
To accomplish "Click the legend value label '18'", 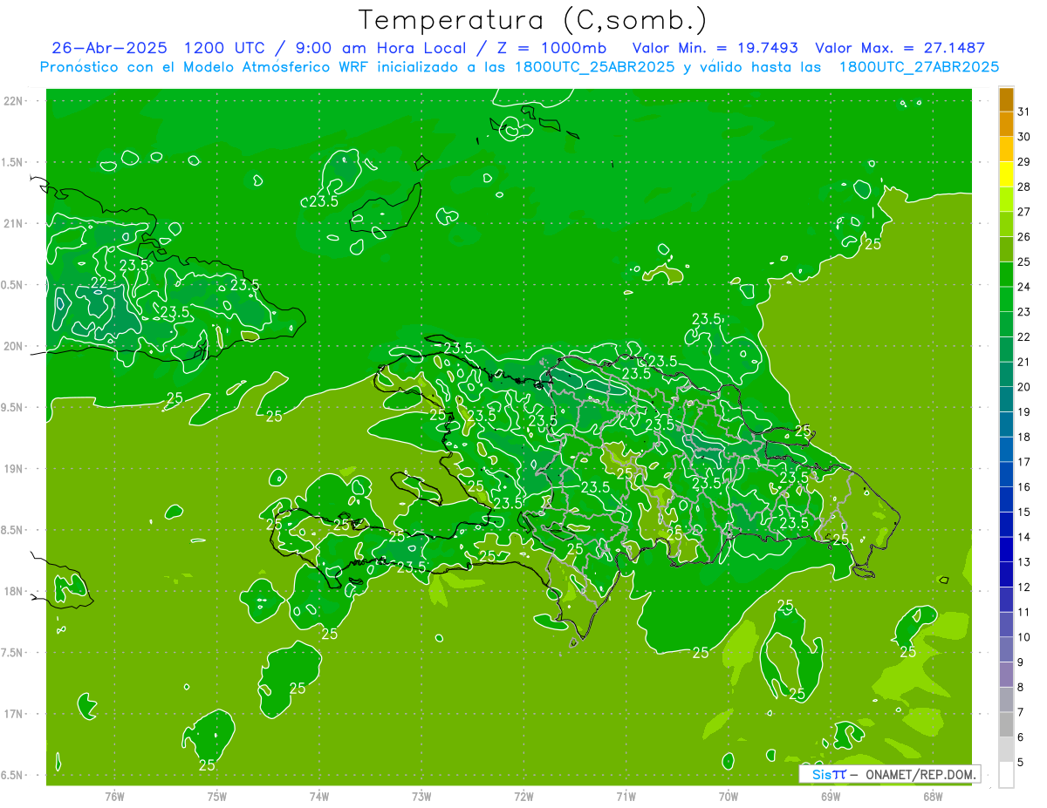I will pos(1023,437).
